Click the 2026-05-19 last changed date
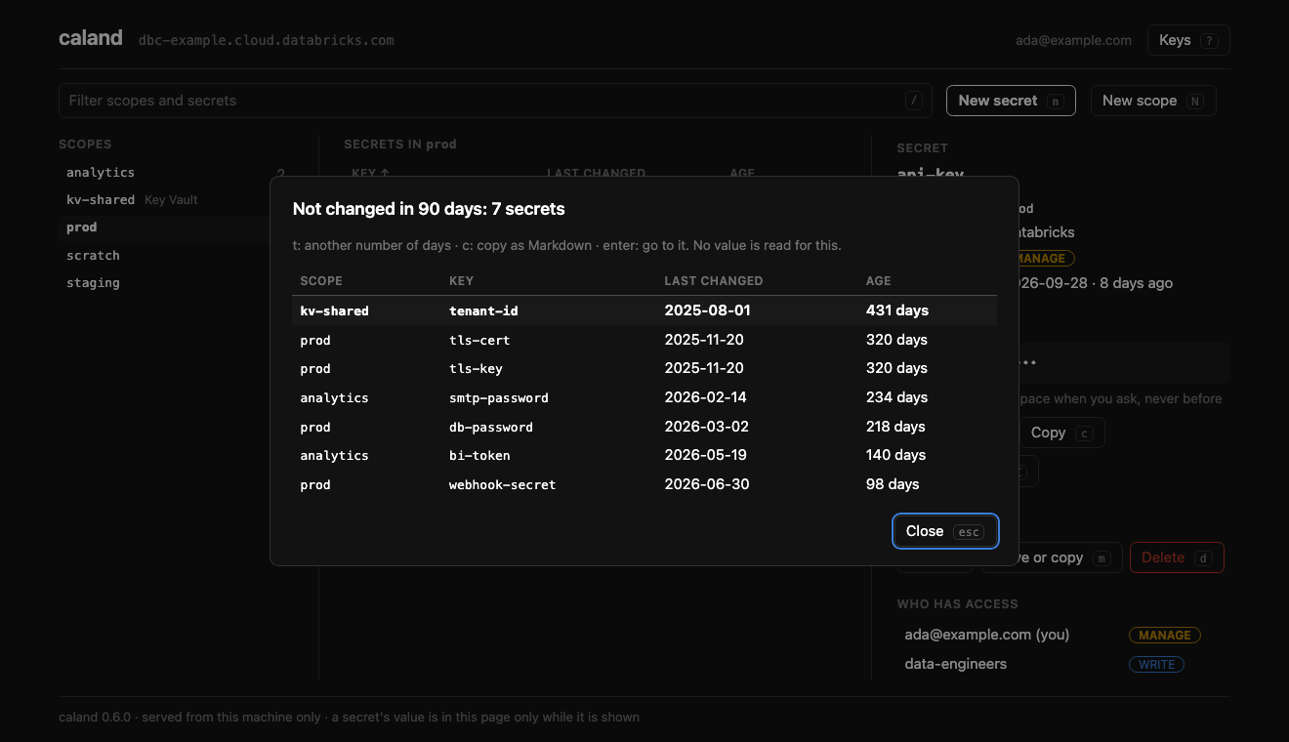 tap(707, 455)
